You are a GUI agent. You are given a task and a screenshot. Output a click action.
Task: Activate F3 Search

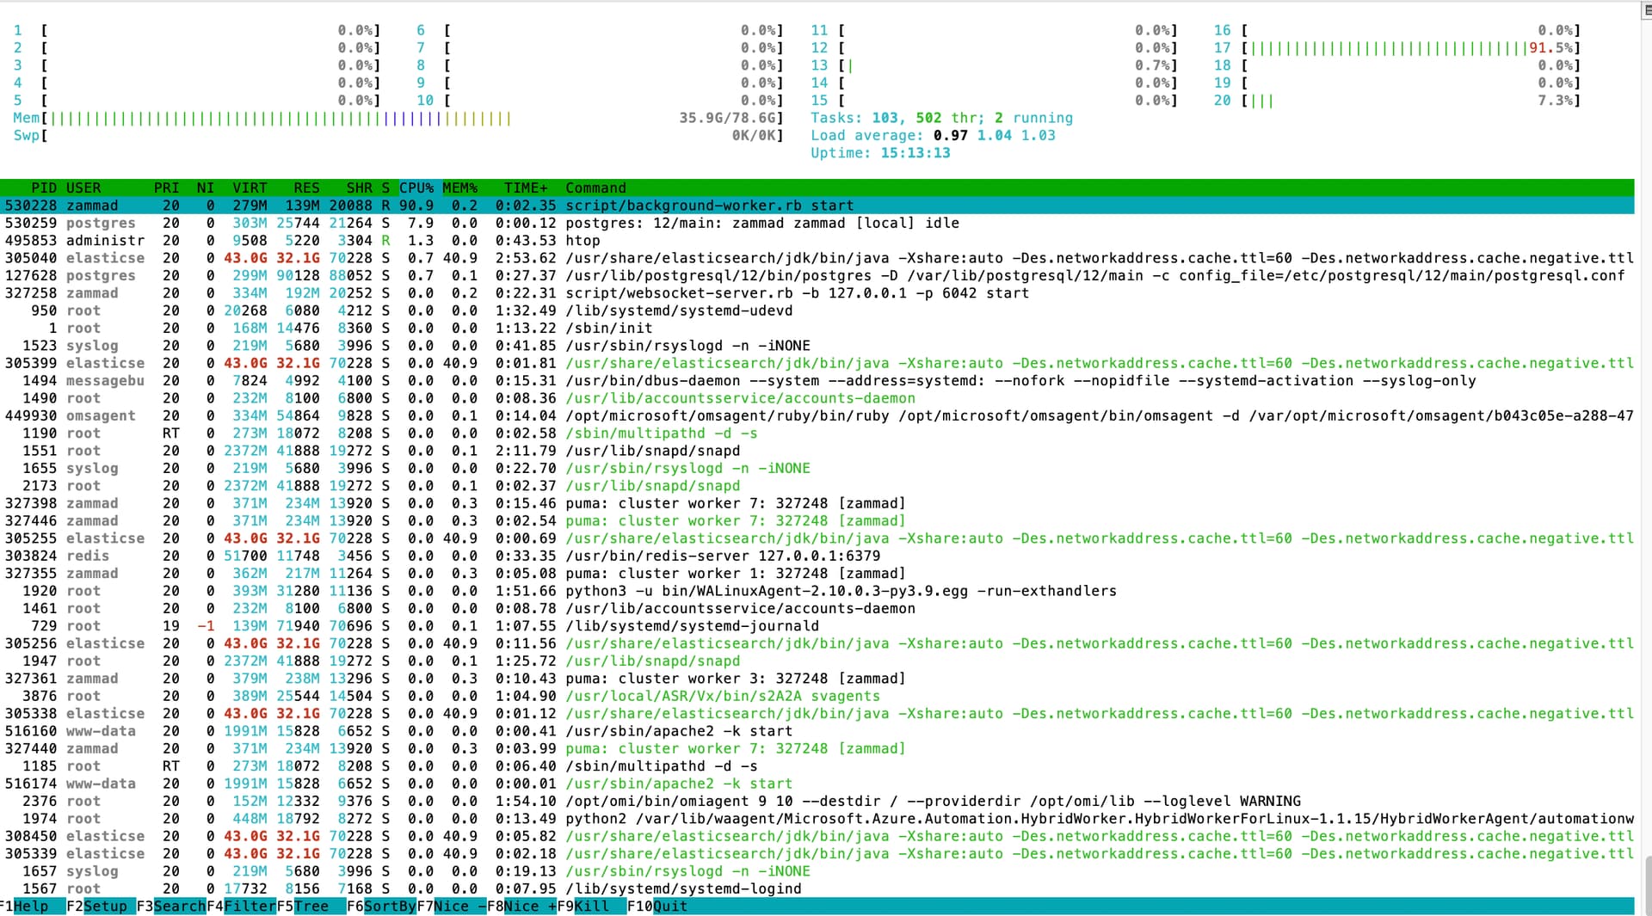[171, 907]
